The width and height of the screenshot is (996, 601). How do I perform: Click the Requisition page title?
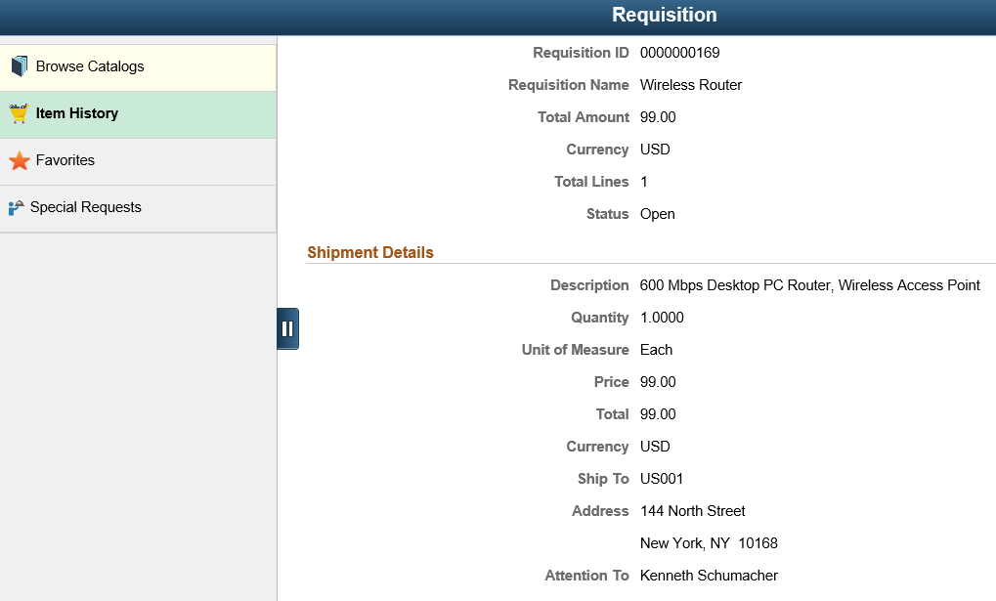click(x=665, y=15)
